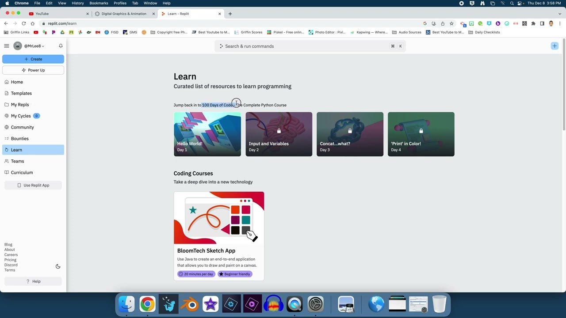Open Finder from the Dock
The width and height of the screenshot is (566, 318).
point(126,304)
